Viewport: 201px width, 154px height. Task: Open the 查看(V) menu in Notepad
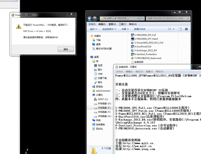tap(149, 72)
